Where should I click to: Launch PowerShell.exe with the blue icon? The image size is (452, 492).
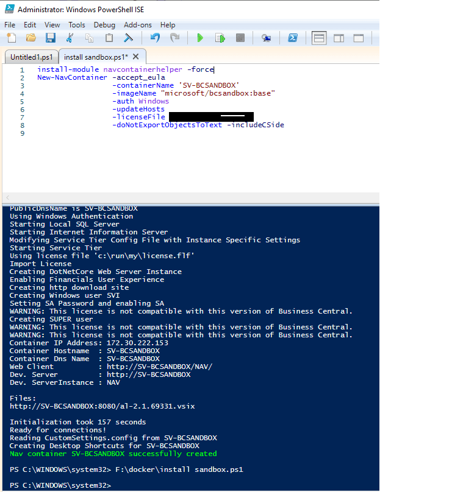pos(293,38)
